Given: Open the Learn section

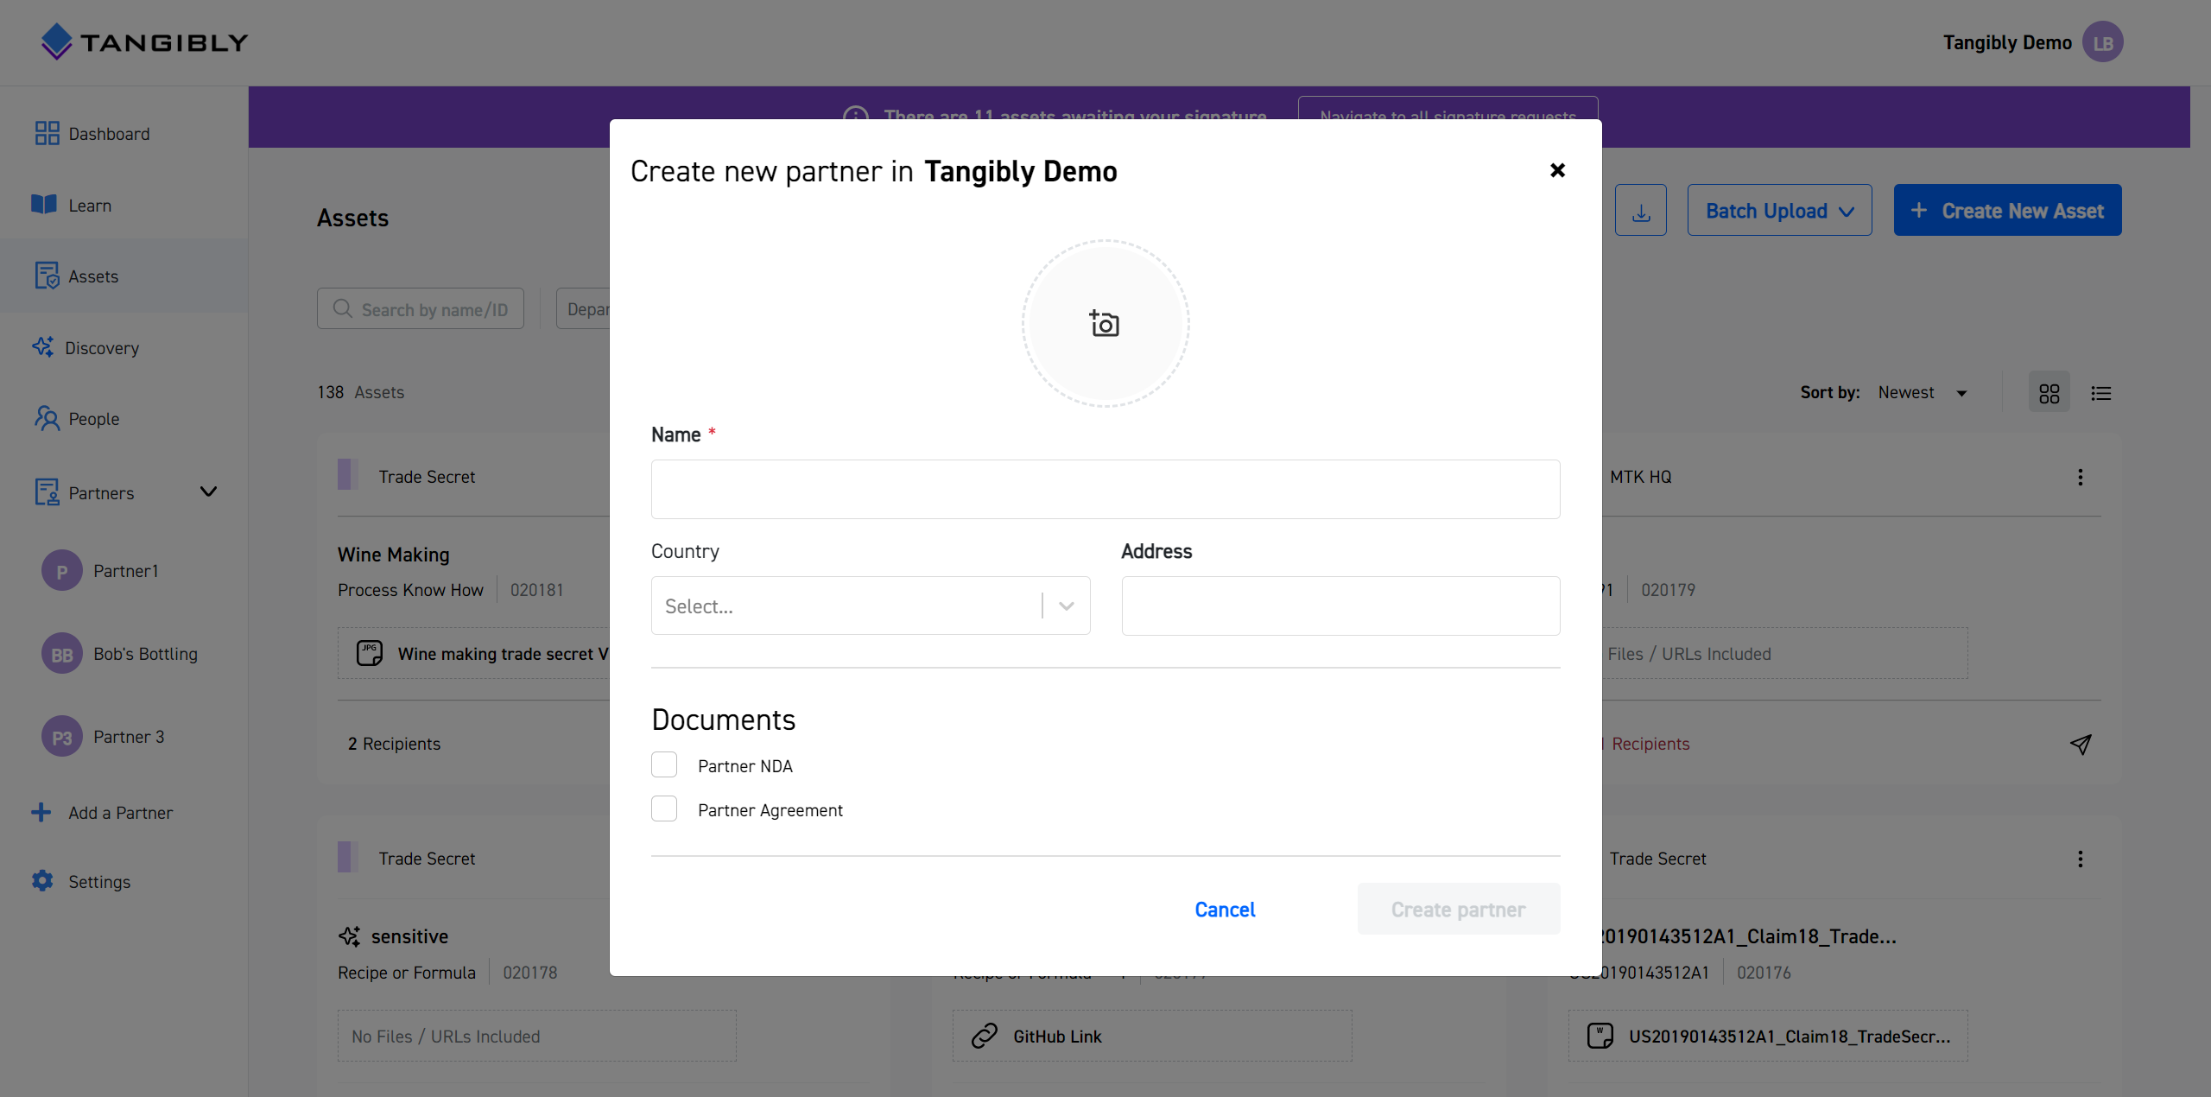Looking at the screenshot, I should [90, 206].
